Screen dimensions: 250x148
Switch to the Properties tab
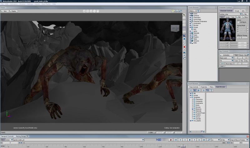click(x=204, y=87)
